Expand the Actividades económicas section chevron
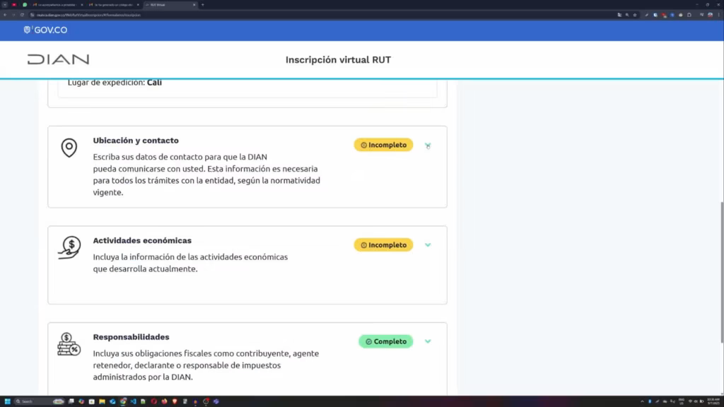 pyautogui.click(x=428, y=245)
